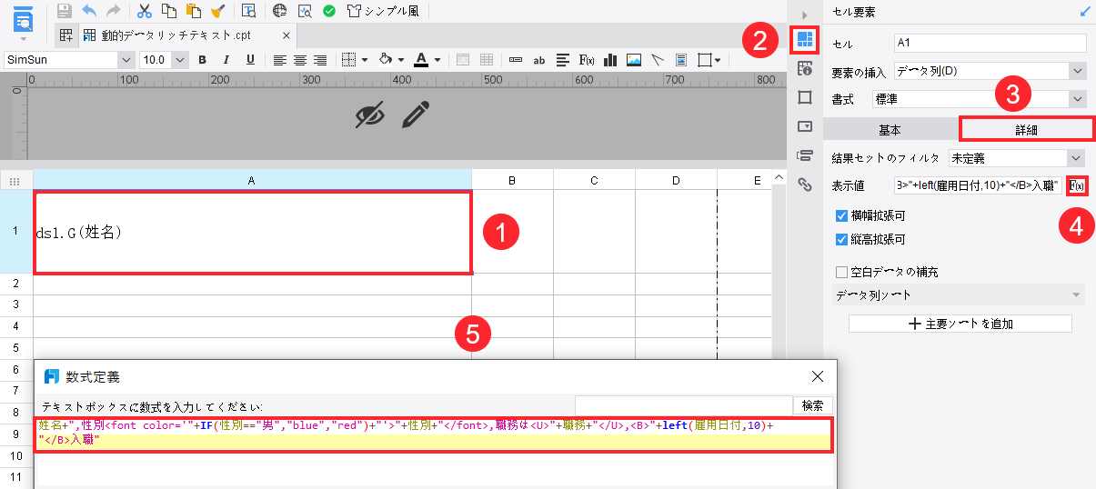The height and width of the screenshot is (489, 1096).
Task: Undo the last action
Action: pos(89,11)
